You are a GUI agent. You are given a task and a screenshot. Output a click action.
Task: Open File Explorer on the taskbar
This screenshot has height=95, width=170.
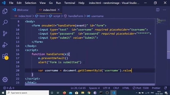point(83,93)
